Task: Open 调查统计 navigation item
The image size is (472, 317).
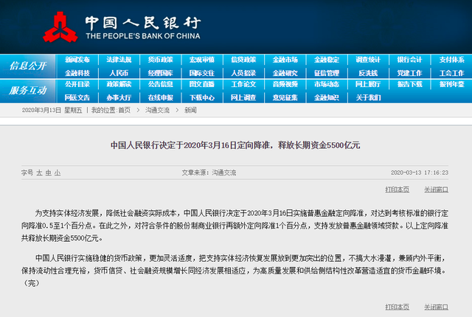Action: [368, 60]
